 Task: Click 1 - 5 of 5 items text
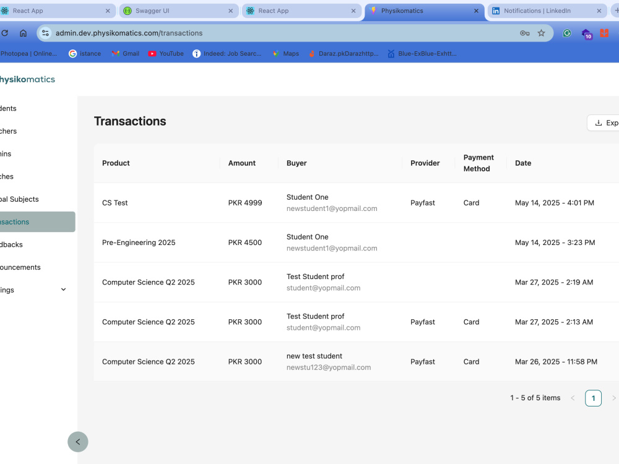(535, 398)
